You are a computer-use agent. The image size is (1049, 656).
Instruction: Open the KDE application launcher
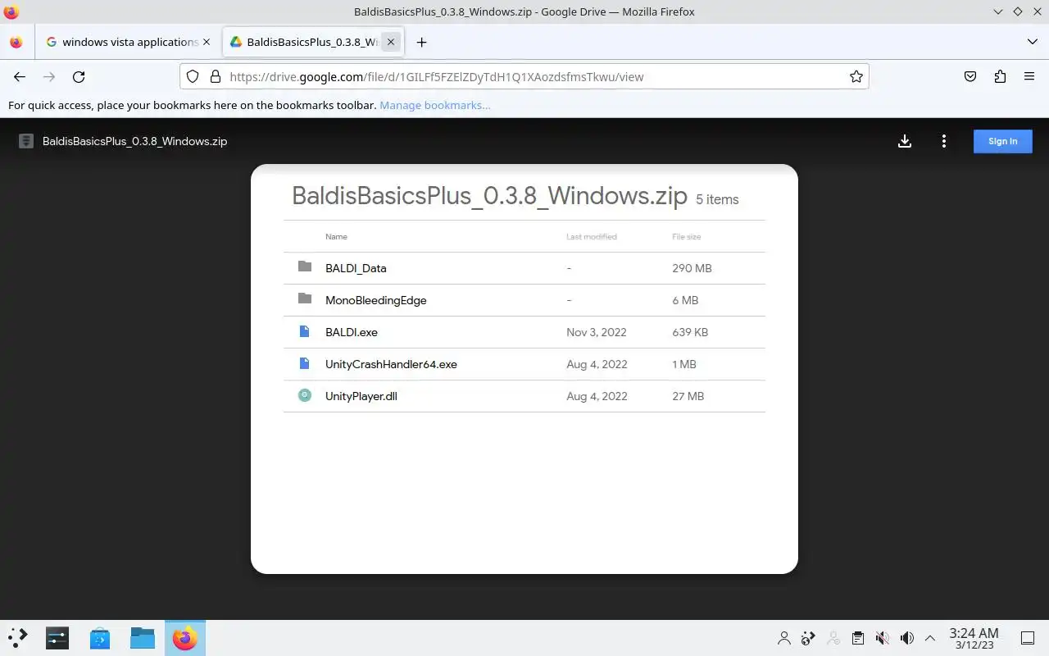(x=18, y=638)
